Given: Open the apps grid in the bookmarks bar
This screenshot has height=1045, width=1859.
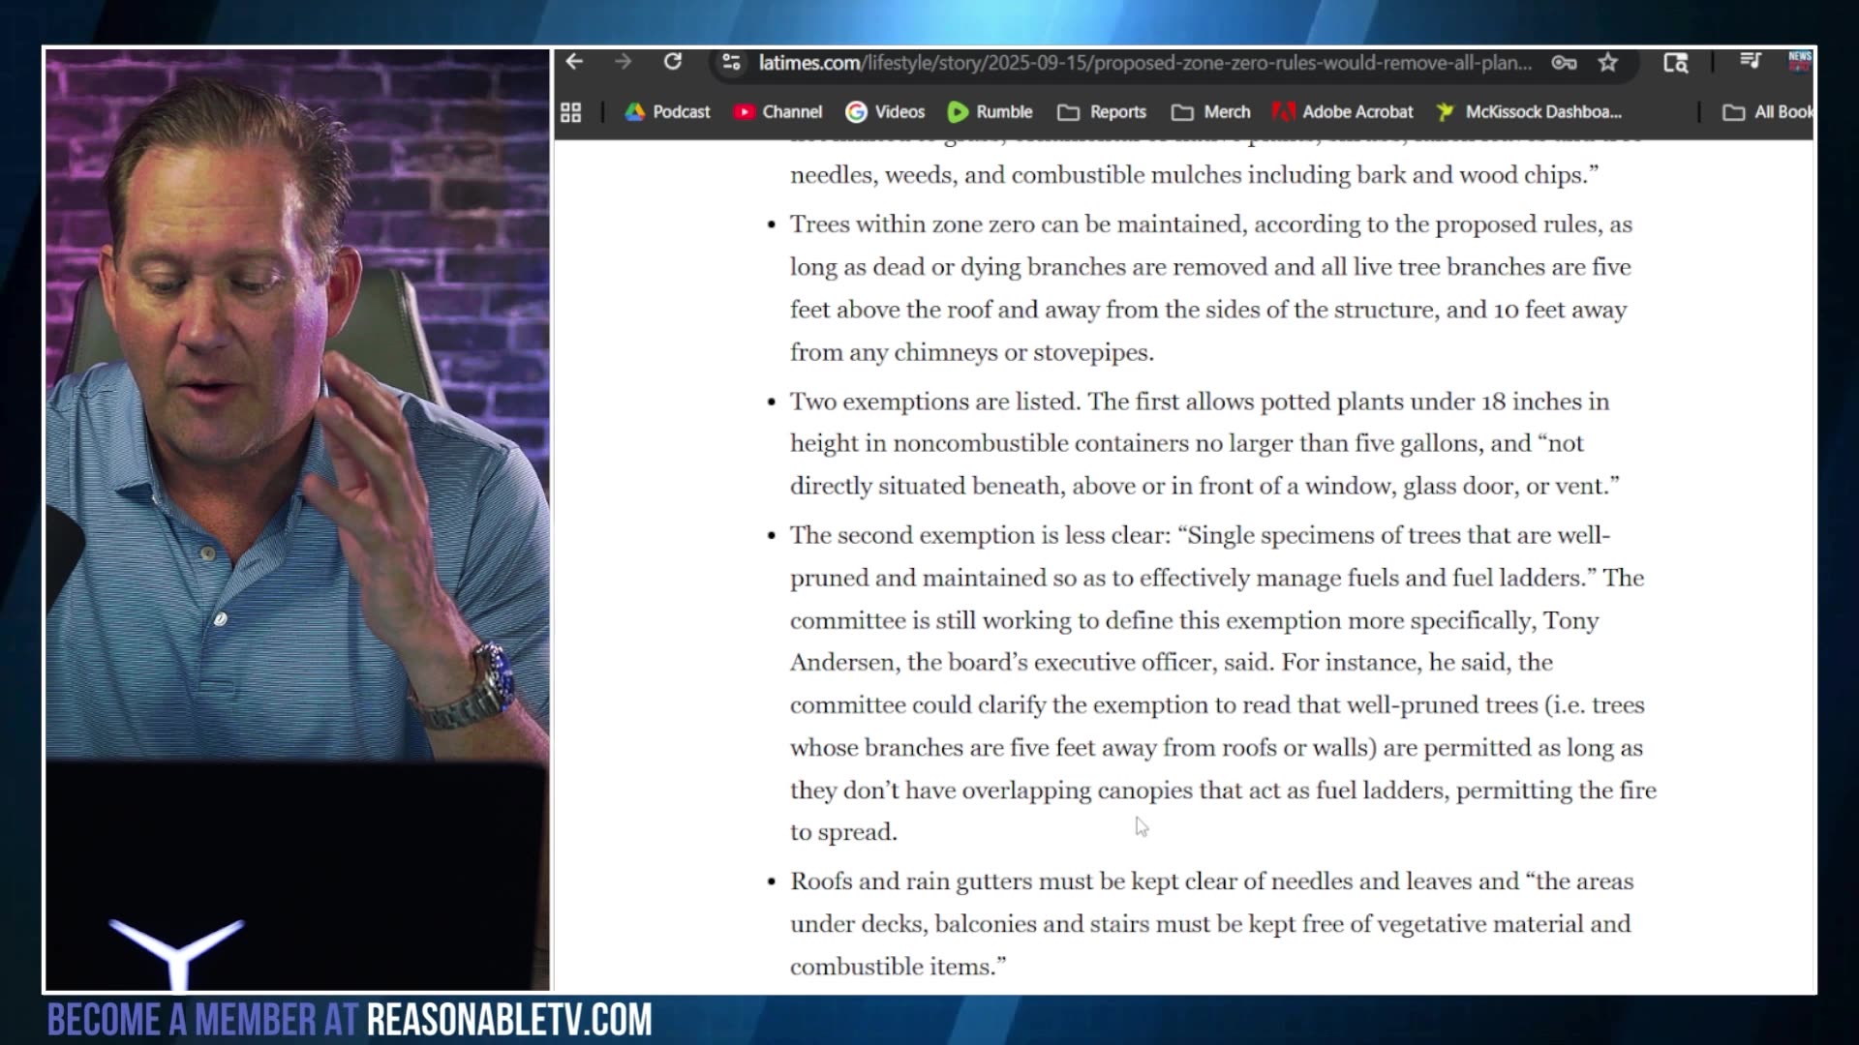Looking at the screenshot, I should (571, 112).
